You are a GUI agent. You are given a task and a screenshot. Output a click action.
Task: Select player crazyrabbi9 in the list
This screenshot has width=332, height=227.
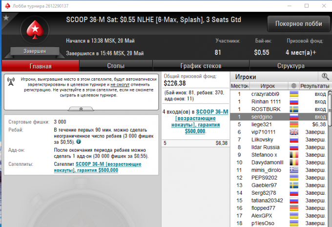click(279, 94)
